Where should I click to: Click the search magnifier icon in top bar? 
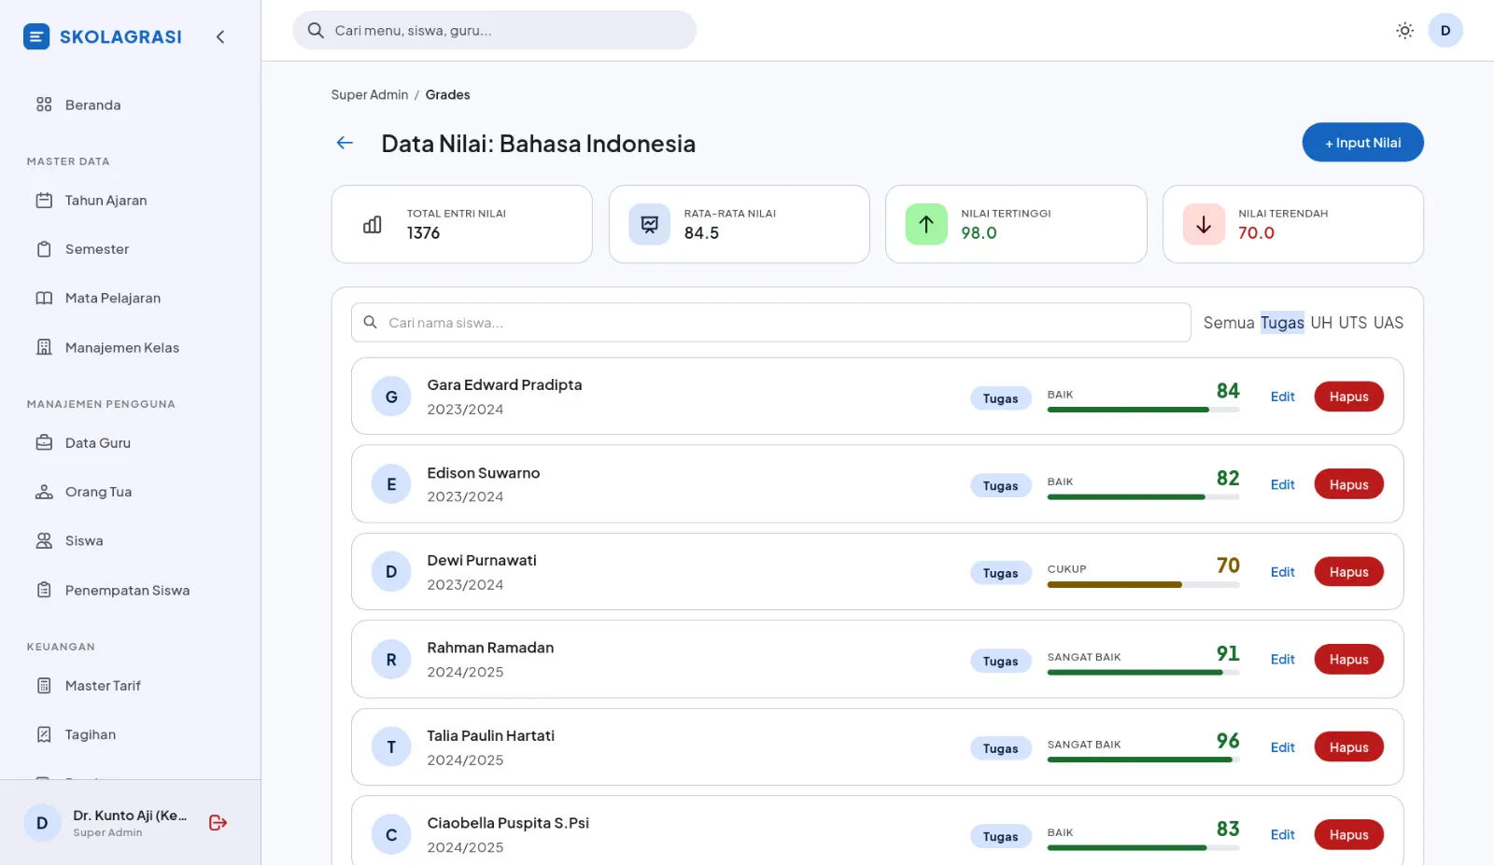(x=316, y=31)
